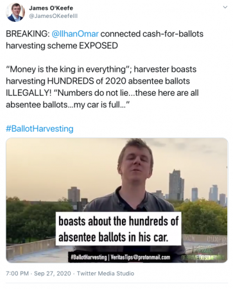Open James O'Keefe's profile avatar
This screenshot has height=289, width=233.
[x=15, y=12]
